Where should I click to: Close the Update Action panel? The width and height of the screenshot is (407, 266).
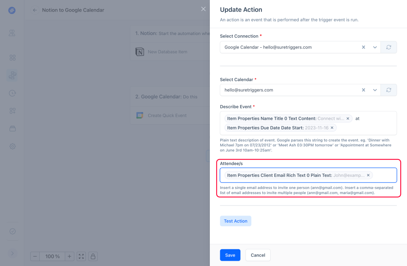pyautogui.click(x=203, y=9)
